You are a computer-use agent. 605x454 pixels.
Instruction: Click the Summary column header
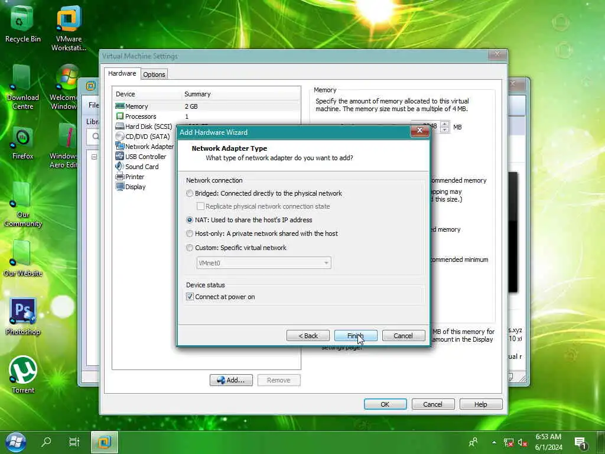(241, 94)
